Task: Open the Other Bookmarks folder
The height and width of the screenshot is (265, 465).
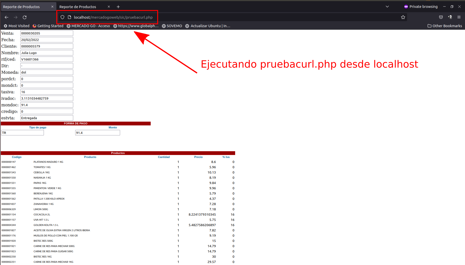Action: click(x=444, y=26)
